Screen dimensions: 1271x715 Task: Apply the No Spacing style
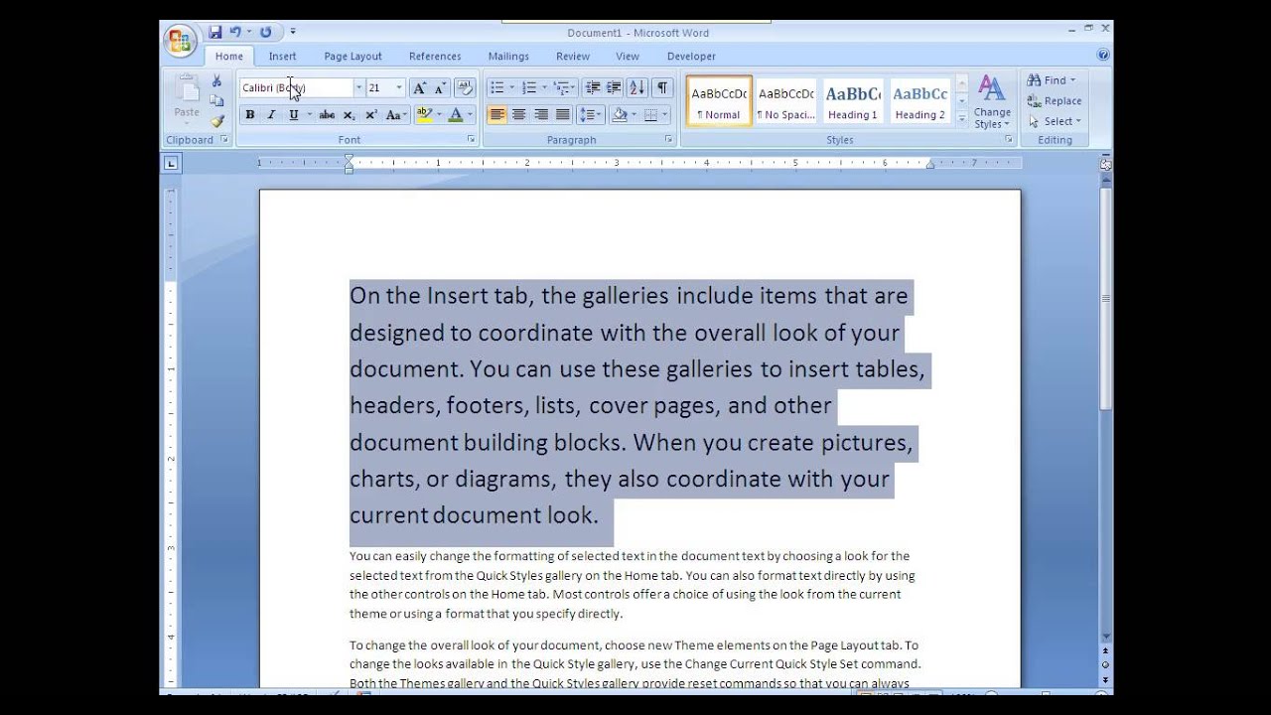click(785, 101)
